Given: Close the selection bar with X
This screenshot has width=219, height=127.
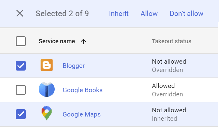Looking at the screenshot, I should point(20,14).
